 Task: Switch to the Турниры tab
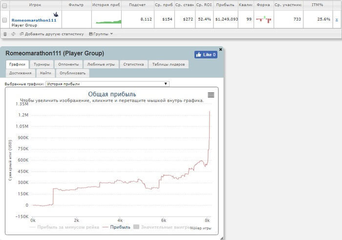point(42,64)
